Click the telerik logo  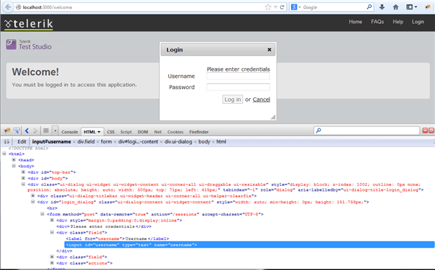[29, 24]
